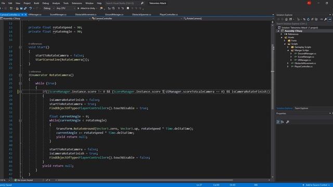The image size is (333, 187).
Task: Open the Analyze menu
Action: (56, 3)
